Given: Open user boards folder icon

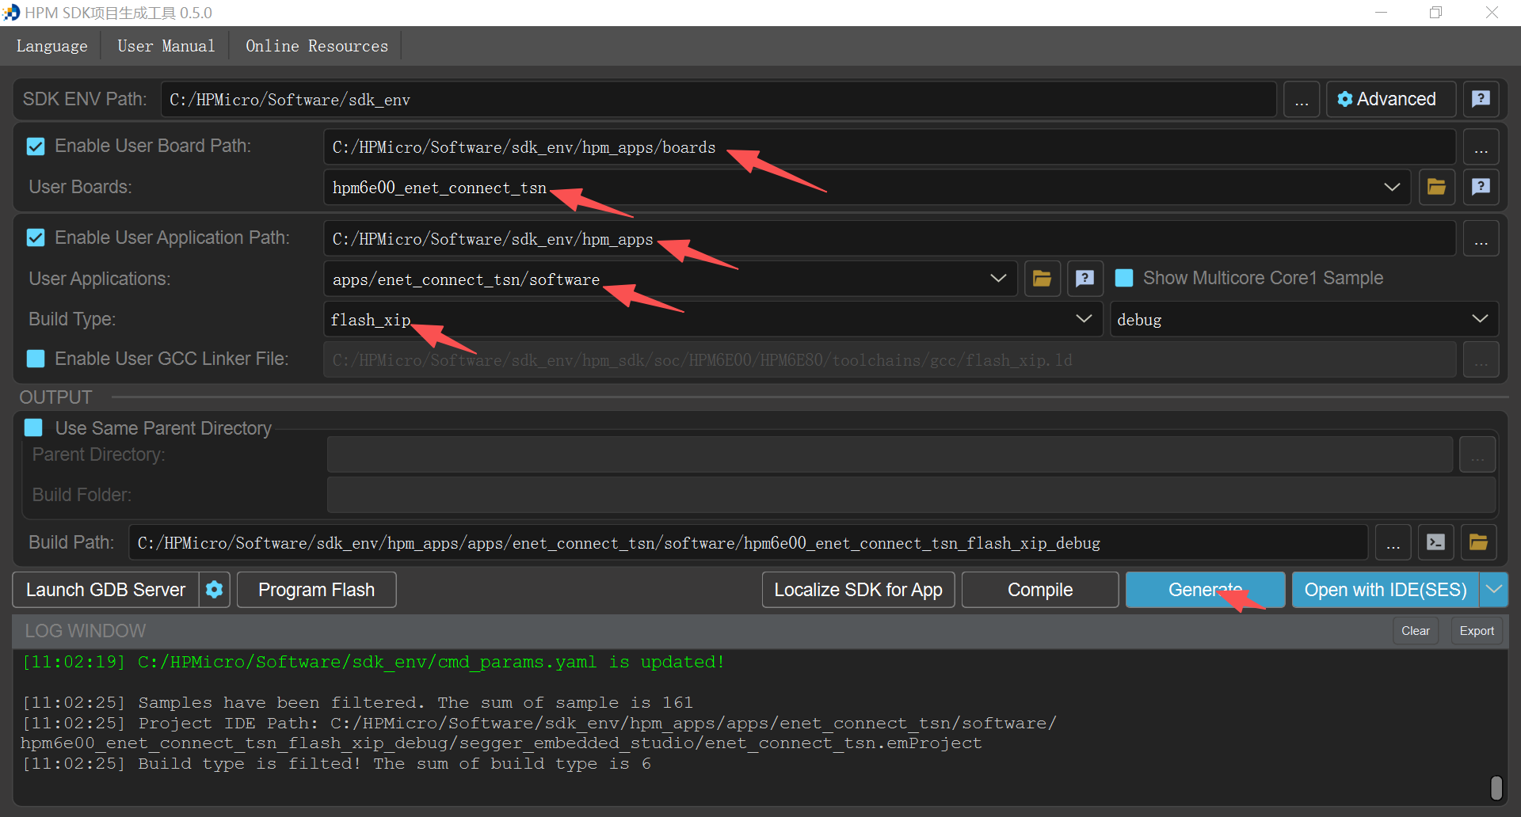Looking at the screenshot, I should [x=1436, y=187].
